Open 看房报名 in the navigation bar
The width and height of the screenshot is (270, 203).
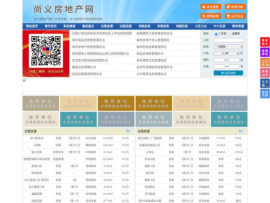88,26
